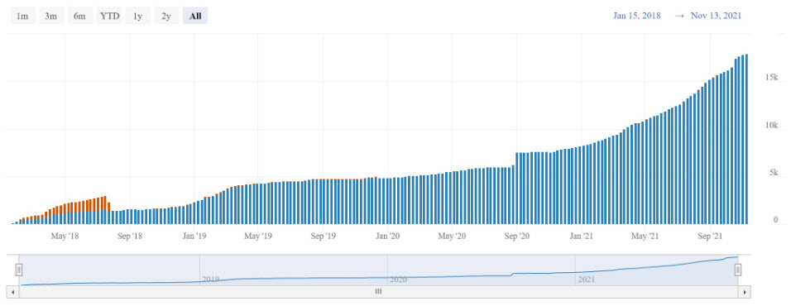Click the Sep '21 axis label
The image size is (791, 306).
710,236
